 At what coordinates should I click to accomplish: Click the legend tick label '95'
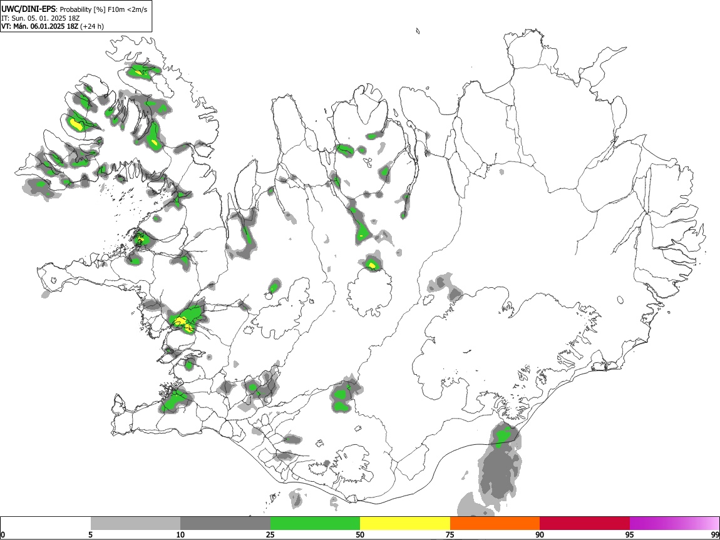click(630, 534)
